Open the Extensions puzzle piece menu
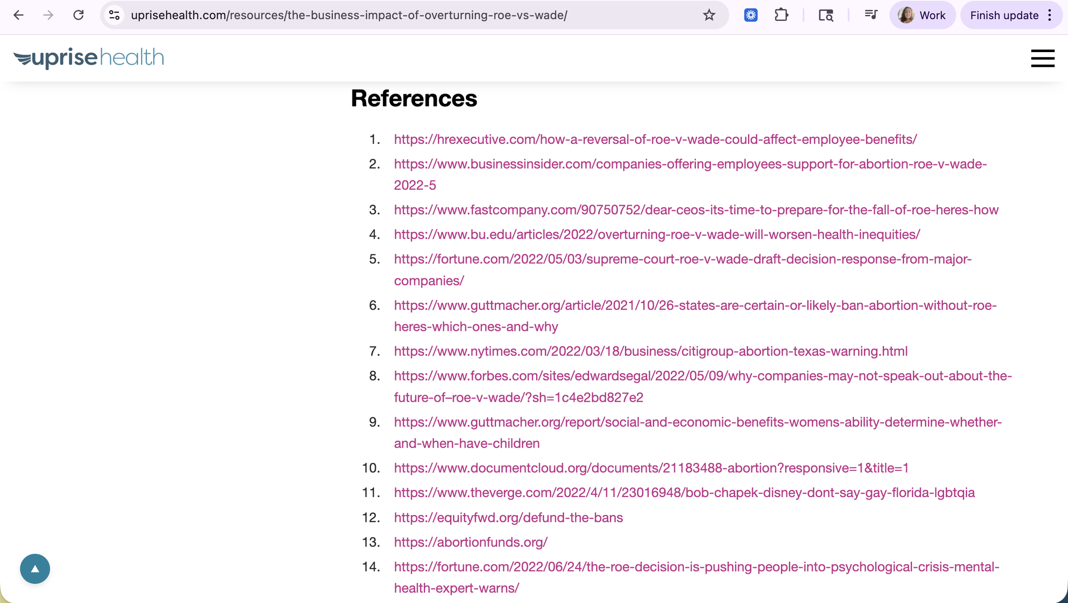 781,15
